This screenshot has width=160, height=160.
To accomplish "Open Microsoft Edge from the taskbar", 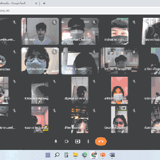I will click(84, 155).
